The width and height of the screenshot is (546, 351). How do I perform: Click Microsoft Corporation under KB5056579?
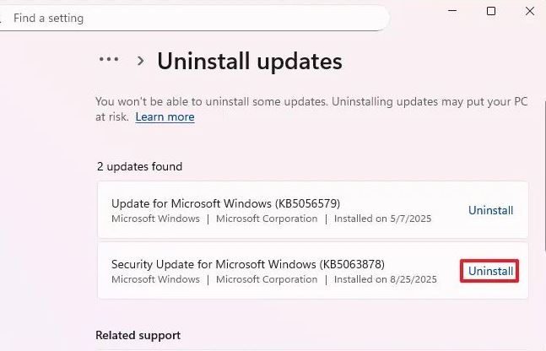267,219
